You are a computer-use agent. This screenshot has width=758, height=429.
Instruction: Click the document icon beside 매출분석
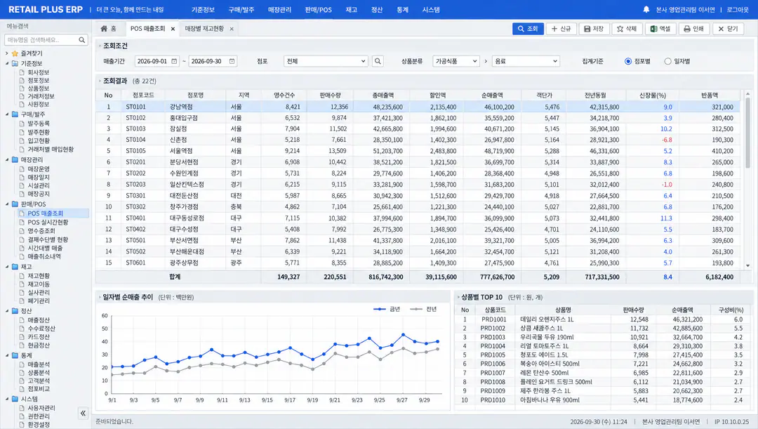coord(22,364)
